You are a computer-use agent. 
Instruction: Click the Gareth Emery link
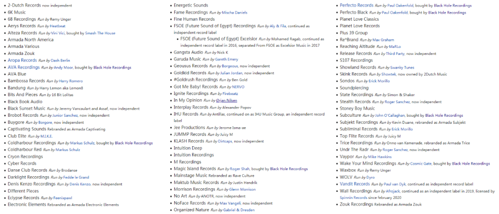coord(226,59)
